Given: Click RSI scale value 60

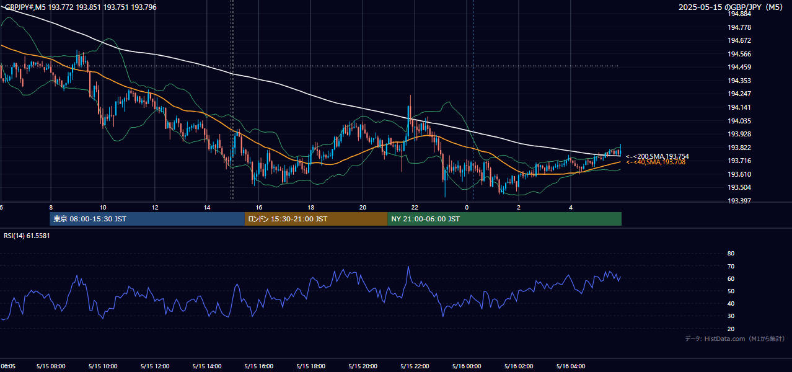Looking at the screenshot, I should pos(731,278).
